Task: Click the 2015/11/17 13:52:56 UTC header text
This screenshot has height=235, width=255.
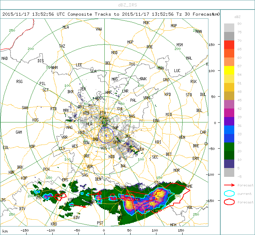Action: click(x=34, y=14)
